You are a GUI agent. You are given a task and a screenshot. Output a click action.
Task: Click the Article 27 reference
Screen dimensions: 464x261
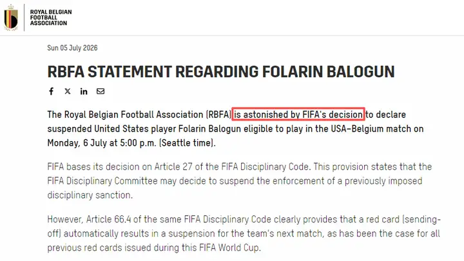pos(173,167)
